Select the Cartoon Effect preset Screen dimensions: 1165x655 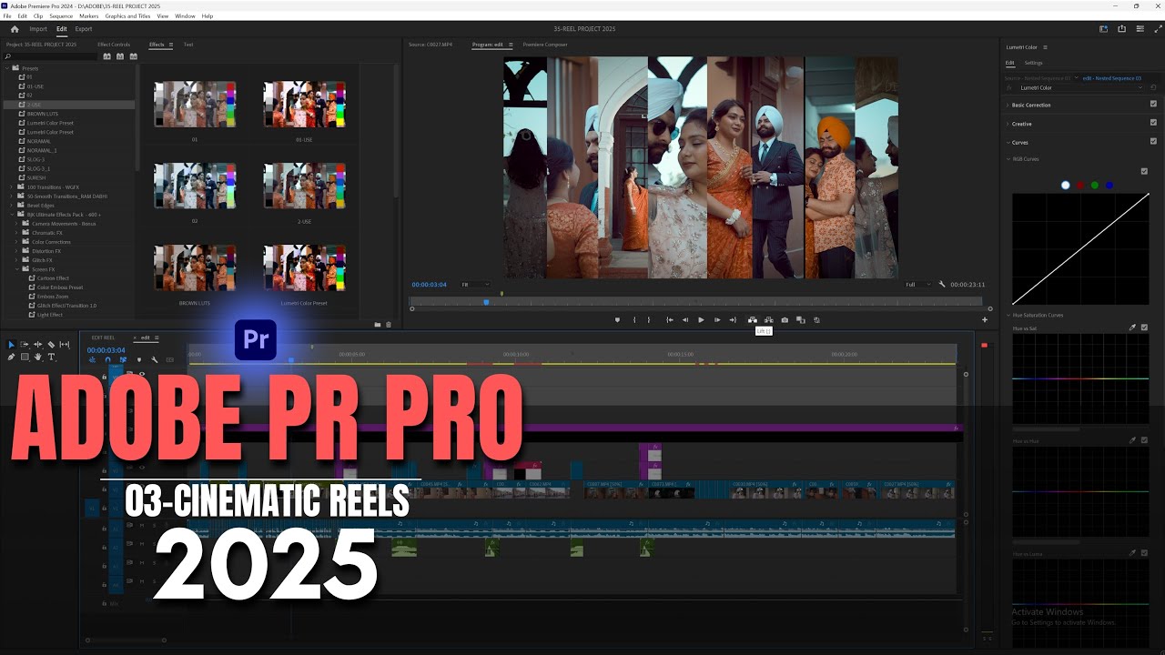pyautogui.click(x=53, y=277)
